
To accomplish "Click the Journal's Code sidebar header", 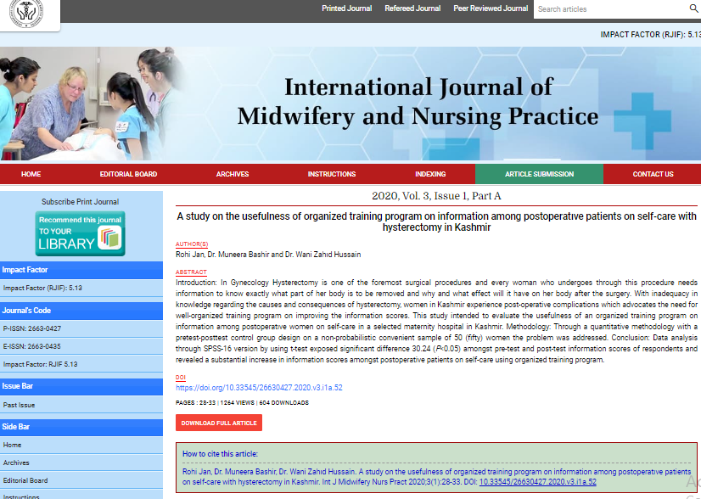I will (x=81, y=311).
